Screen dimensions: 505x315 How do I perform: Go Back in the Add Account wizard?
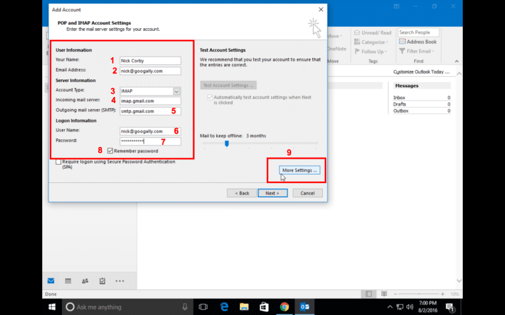[242, 193]
